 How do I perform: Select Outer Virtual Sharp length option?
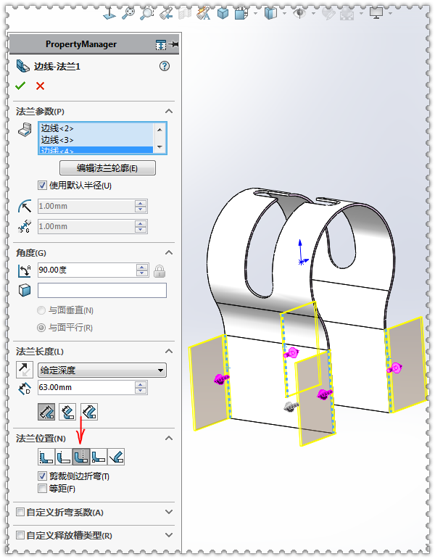[46, 412]
